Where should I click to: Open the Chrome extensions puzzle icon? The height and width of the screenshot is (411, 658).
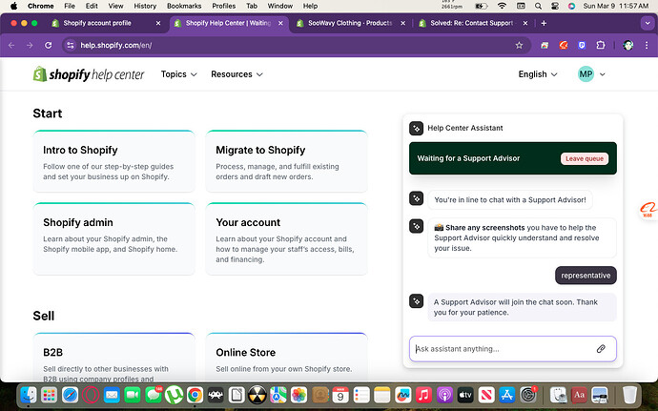[x=601, y=46]
